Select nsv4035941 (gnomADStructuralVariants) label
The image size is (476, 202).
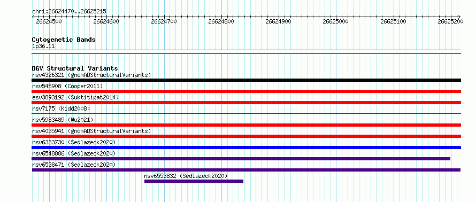(x=91, y=131)
